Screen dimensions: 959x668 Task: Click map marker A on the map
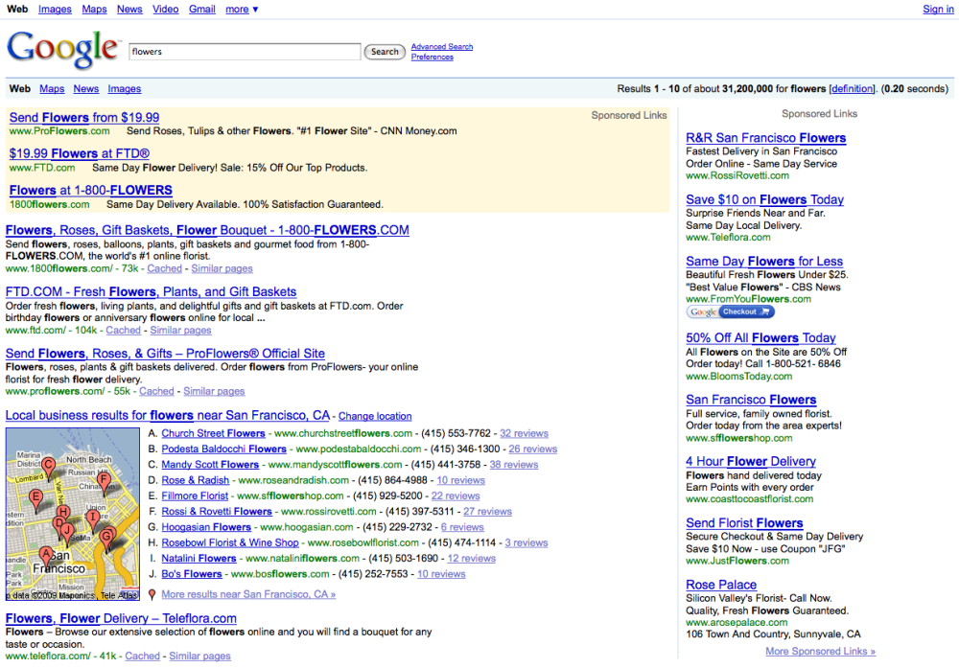(x=46, y=556)
